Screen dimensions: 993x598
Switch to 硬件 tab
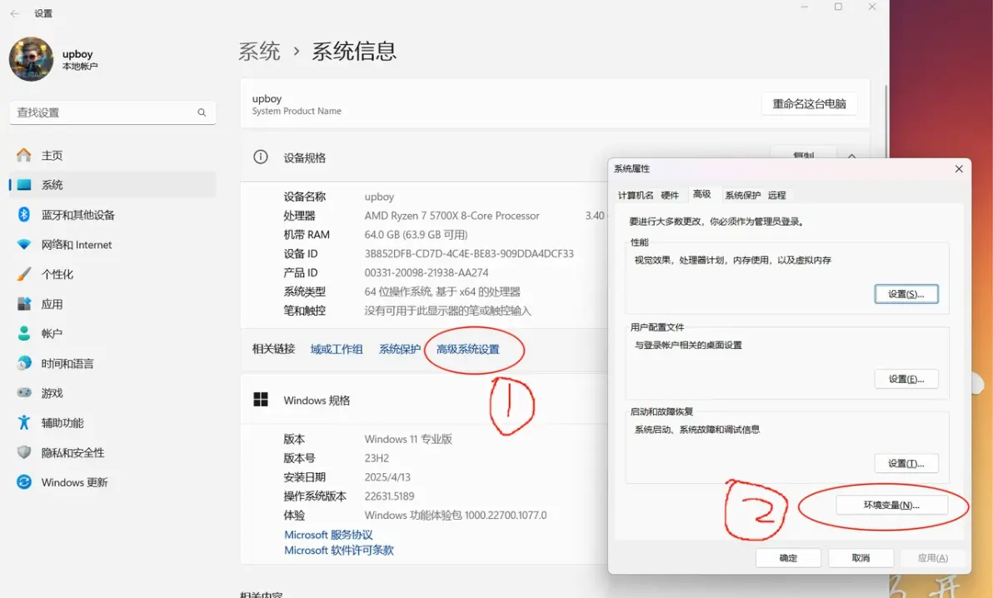(670, 195)
